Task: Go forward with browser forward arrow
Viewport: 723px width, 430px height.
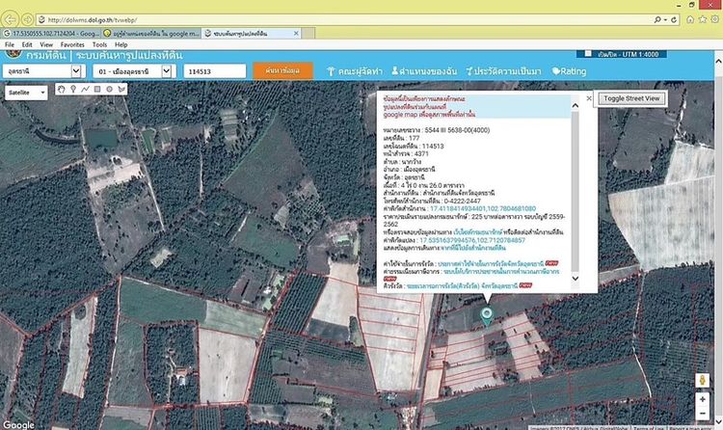Action: click(x=27, y=19)
